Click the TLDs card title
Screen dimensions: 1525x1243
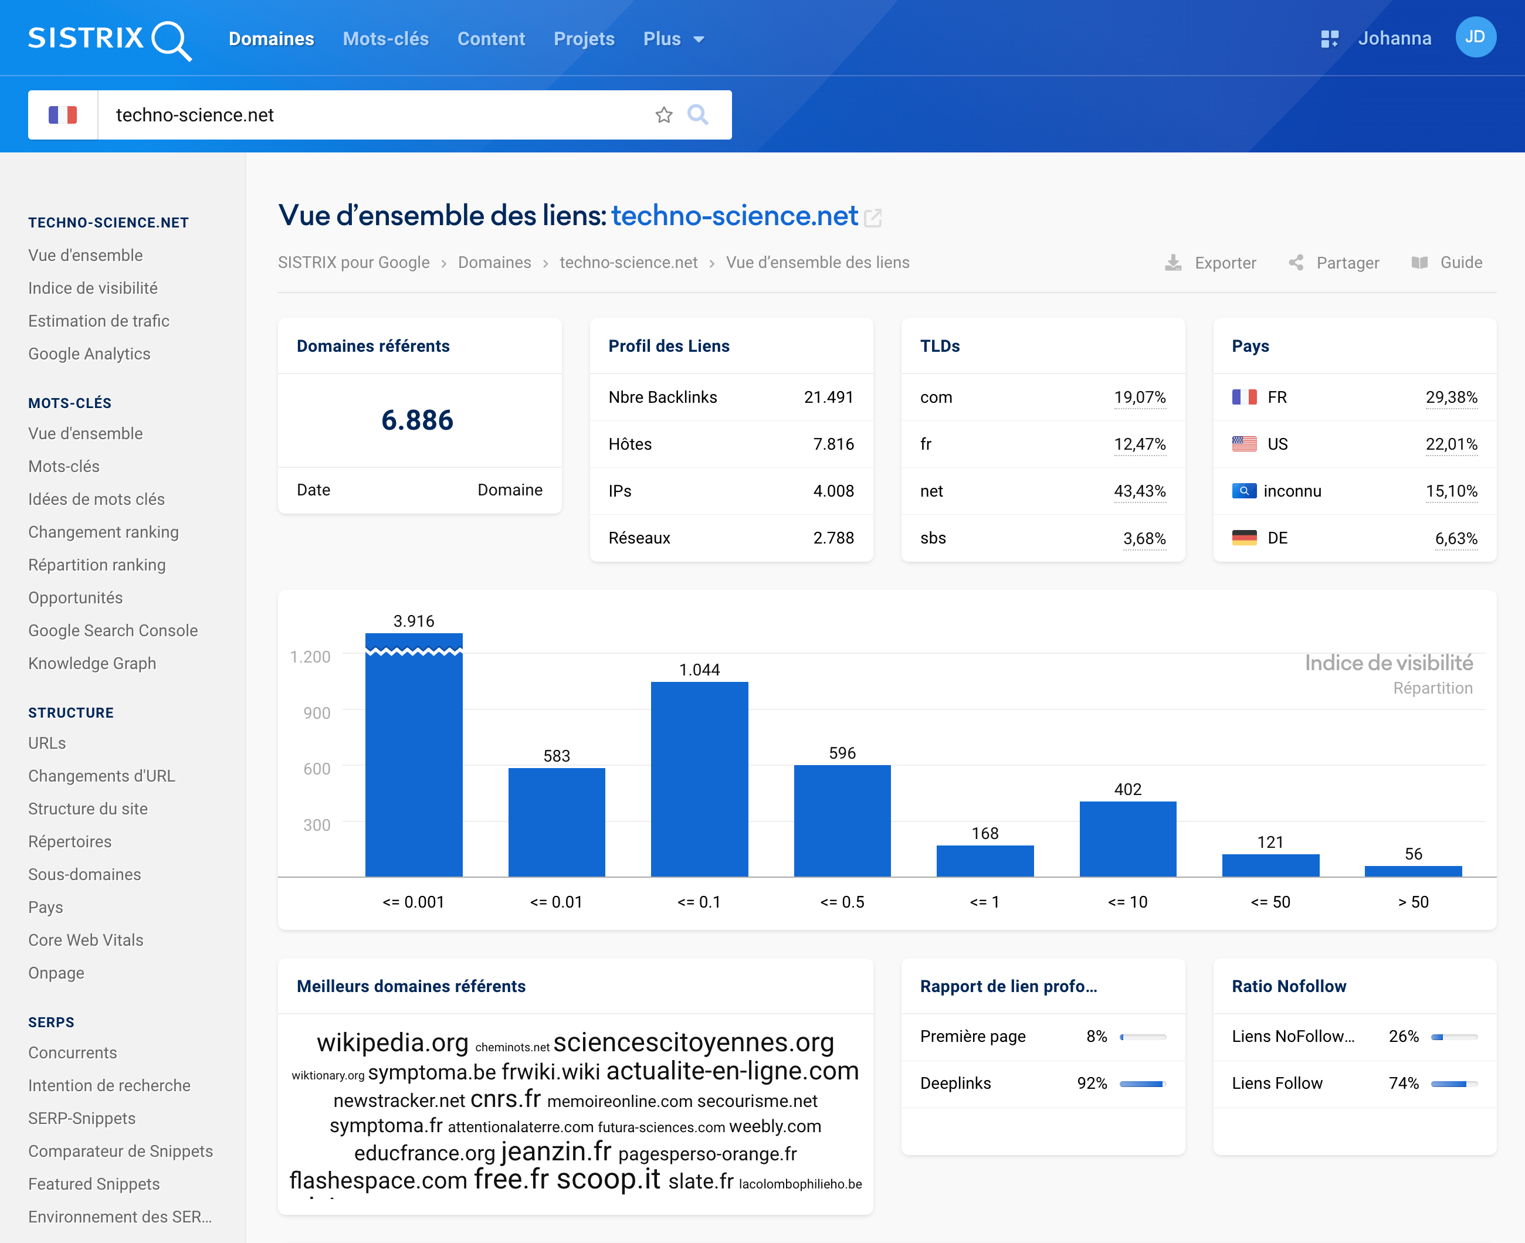click(x=940, y=346)
